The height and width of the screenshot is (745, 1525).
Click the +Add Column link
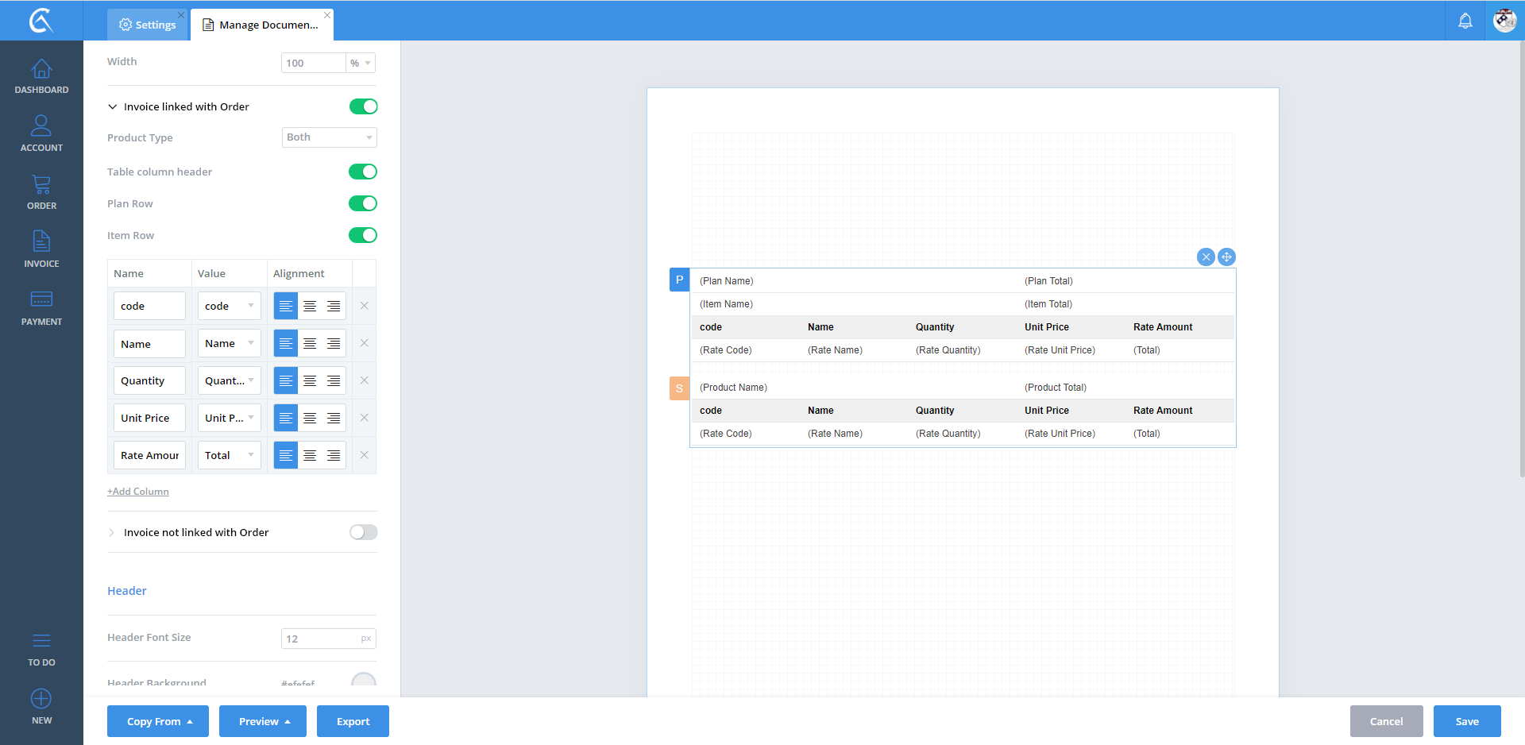138,492
